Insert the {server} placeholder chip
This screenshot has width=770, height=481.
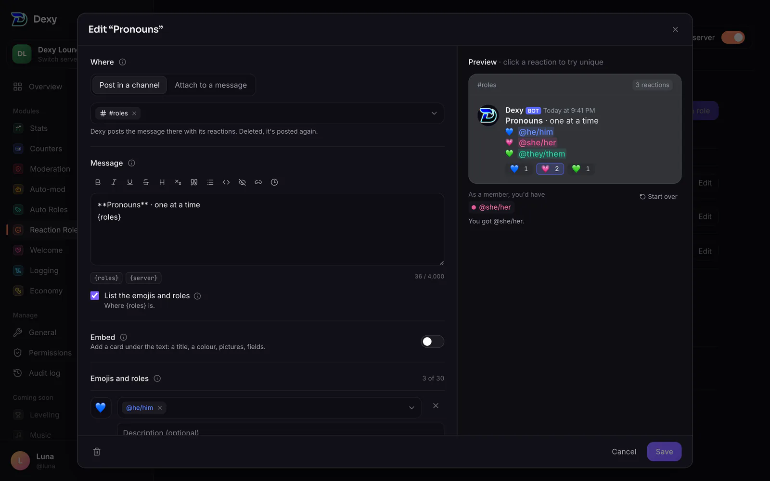tap(143, 278)
